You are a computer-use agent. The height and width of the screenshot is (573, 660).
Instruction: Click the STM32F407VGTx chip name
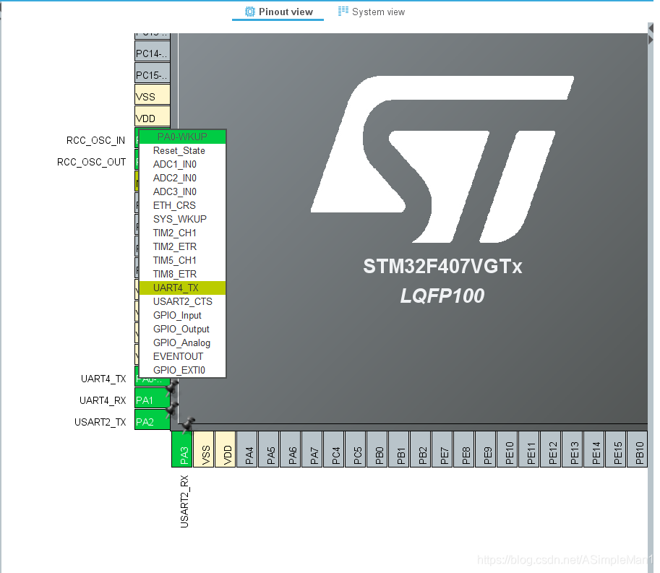point(442,267)
